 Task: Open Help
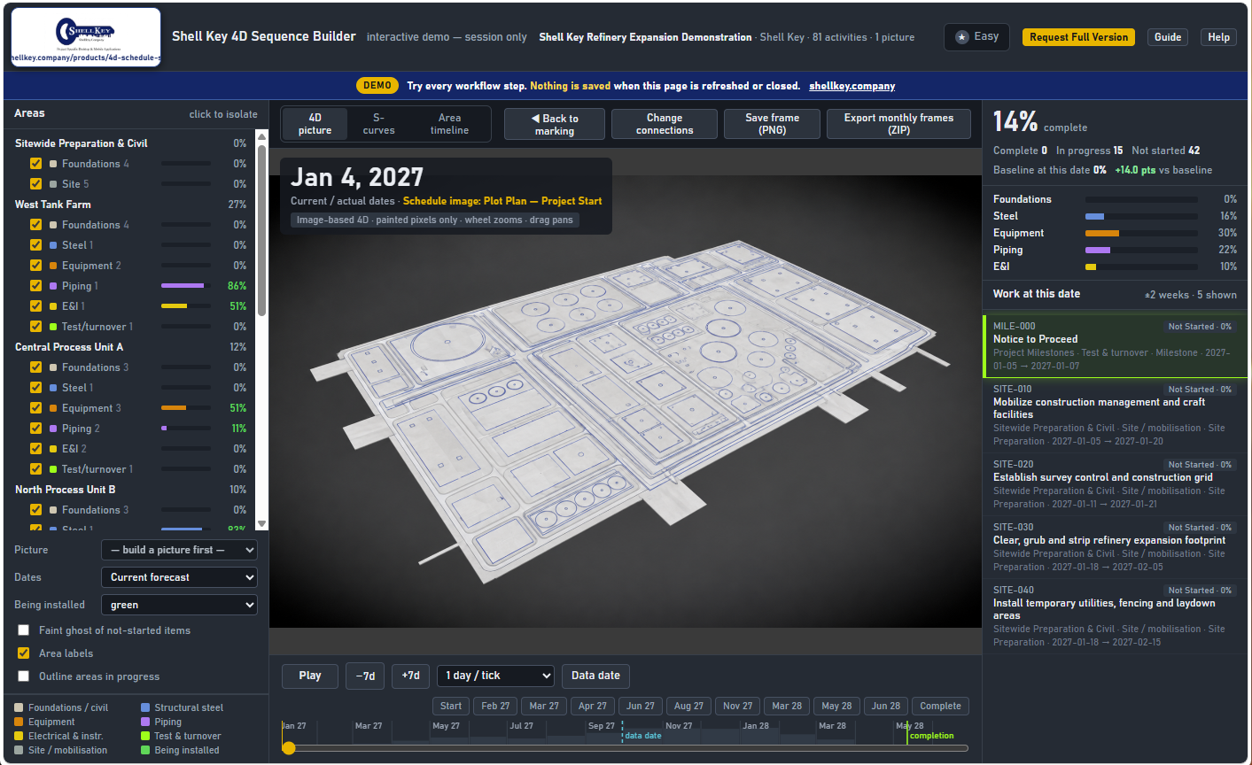point(1218,37)
